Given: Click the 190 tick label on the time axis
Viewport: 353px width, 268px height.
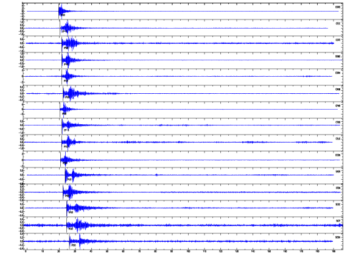Looking at the screenshot, I should [334, 251].
